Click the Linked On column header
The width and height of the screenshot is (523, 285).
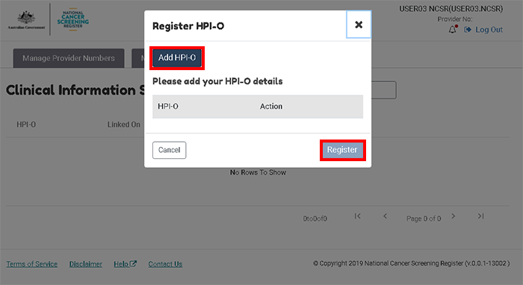(124, 125)
